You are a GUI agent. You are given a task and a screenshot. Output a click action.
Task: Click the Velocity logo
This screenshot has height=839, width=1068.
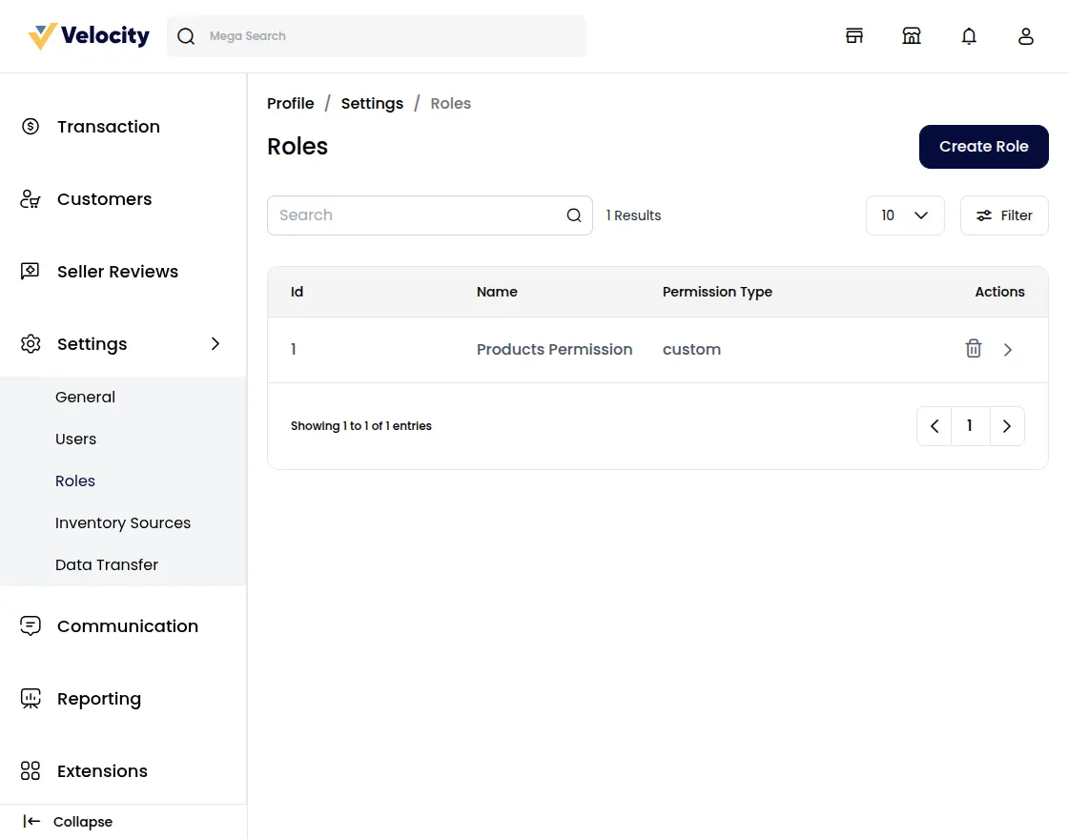click(x=90, y=36)
